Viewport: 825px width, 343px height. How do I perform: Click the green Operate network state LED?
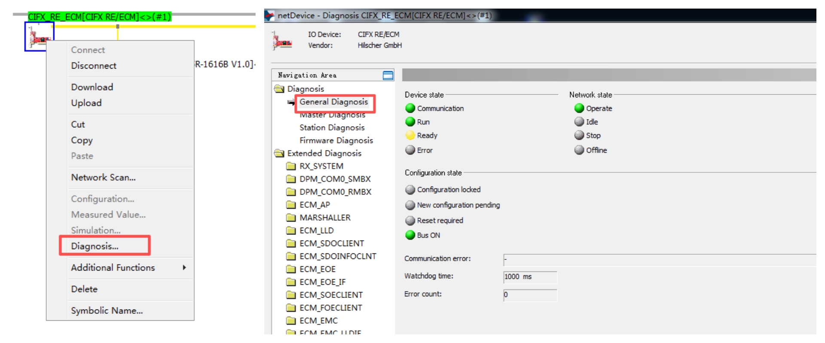[x=579, y=108]
